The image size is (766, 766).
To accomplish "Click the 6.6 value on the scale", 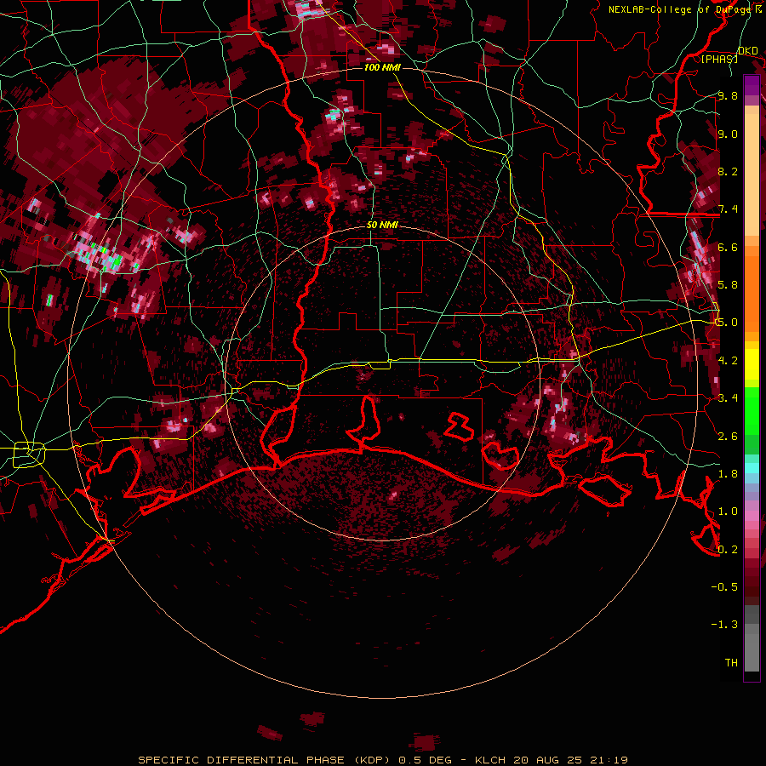I will [728, 247].
